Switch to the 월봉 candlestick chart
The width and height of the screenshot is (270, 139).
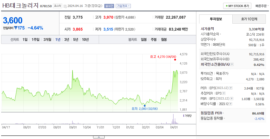coord(164,40)
